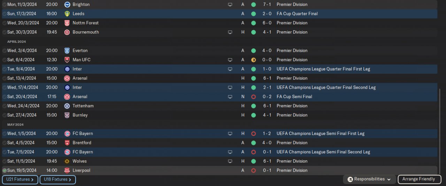The height and width of the screenshot is (186, 446).
Task: Click the Everton club badge
Action: pyautogui.click(x=67, y=51)
